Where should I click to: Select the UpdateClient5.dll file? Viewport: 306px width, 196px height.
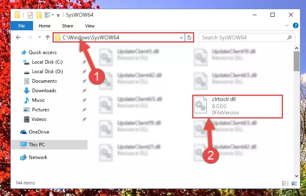coord(129,57)
